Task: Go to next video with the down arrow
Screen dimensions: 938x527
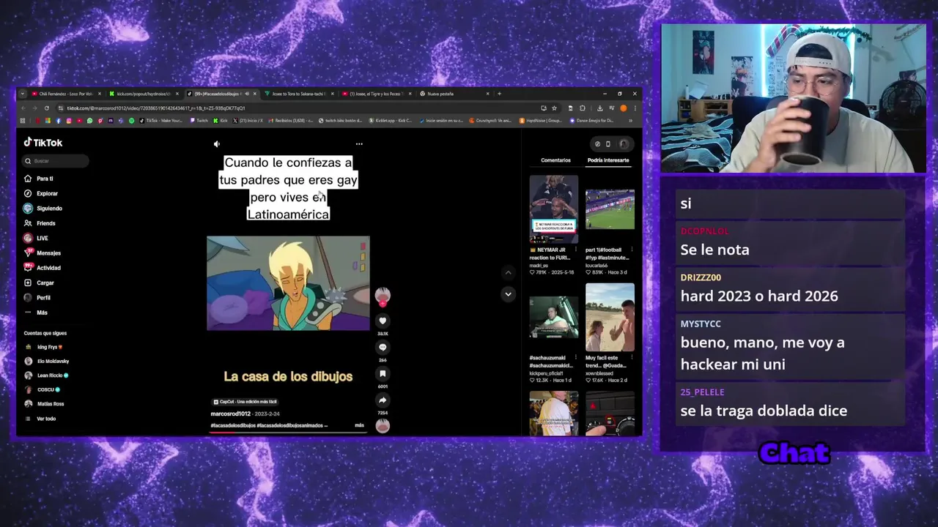Action: [x=508, y=294]
